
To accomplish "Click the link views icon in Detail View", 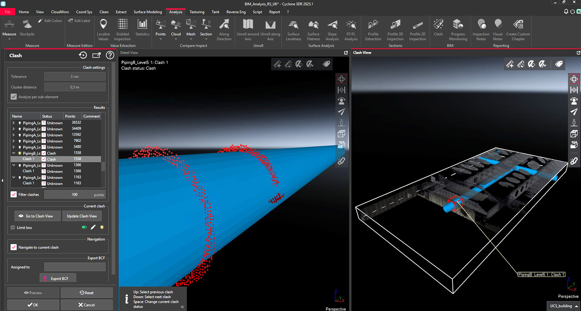I will (x=341, y=161).
